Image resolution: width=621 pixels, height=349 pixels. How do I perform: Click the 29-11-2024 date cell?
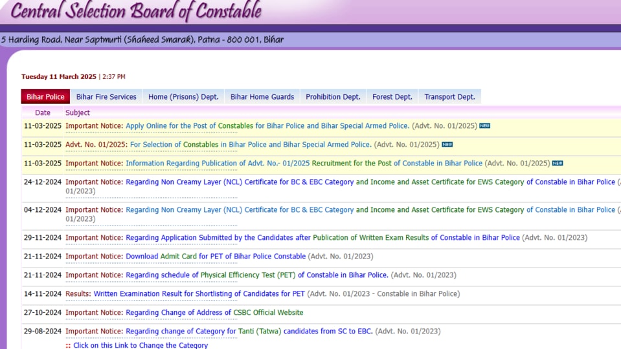[x=42, y=238]
